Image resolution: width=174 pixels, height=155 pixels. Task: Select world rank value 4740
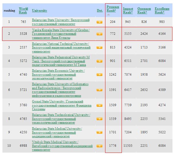[x=23, y=74]
